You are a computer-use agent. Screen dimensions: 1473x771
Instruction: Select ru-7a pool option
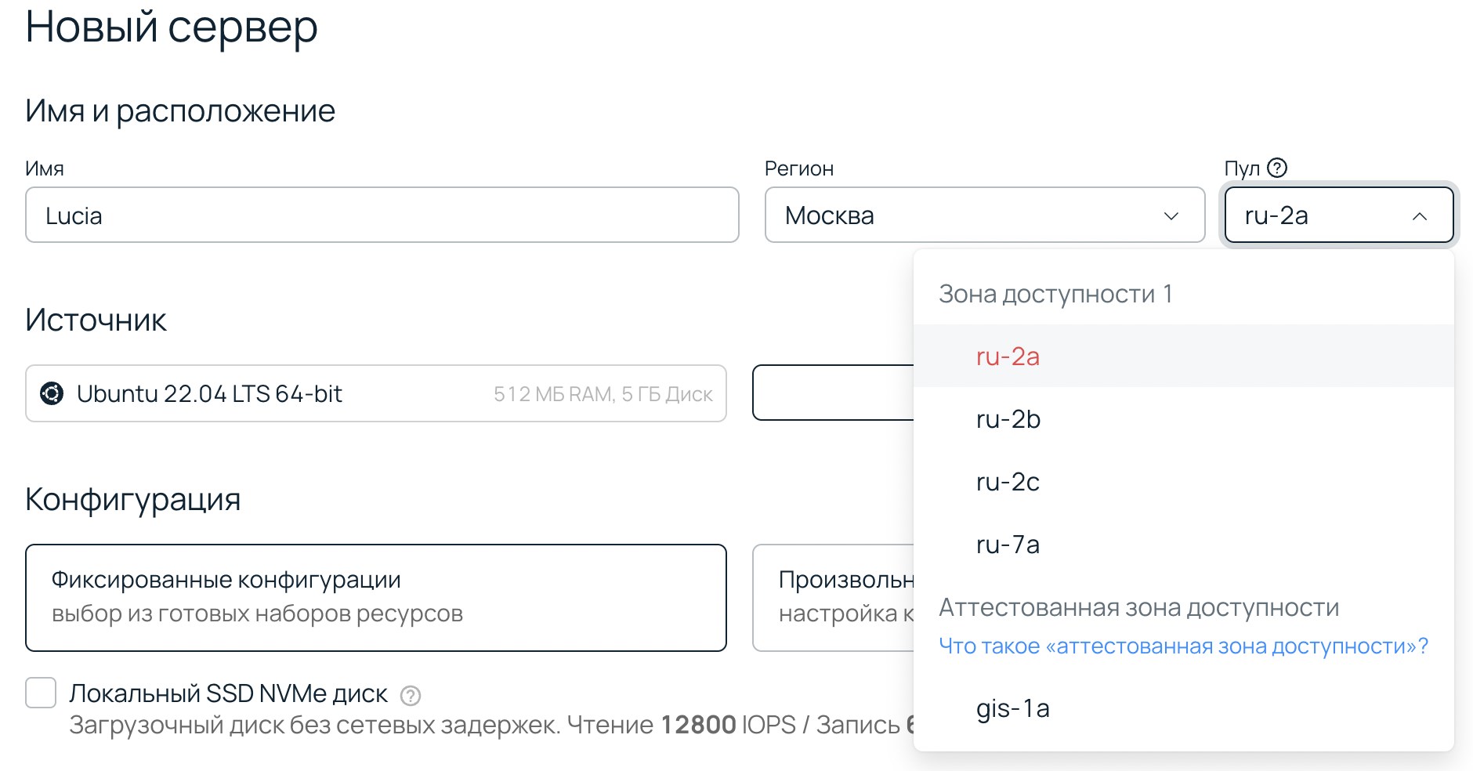pos(1184,545)
